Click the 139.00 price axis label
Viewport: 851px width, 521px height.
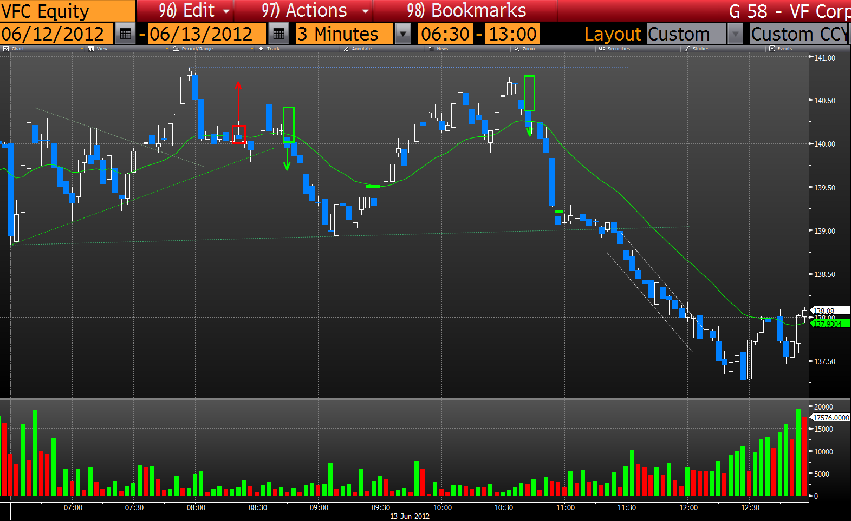825,231
